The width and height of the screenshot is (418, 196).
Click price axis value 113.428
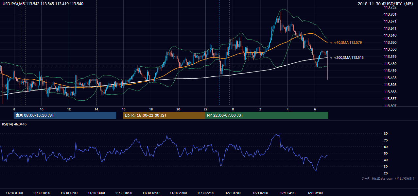click(390, 78)
